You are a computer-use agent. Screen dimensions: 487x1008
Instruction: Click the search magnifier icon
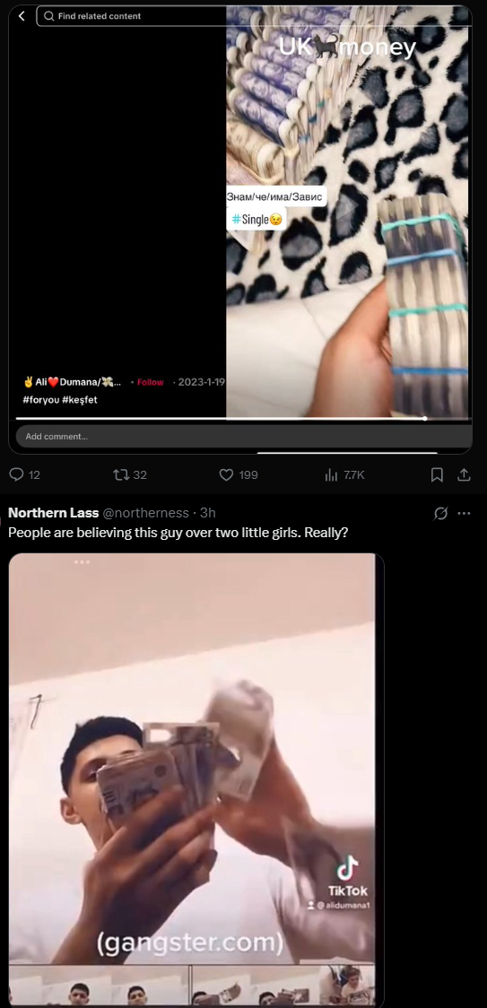click(x=49, y=16)
